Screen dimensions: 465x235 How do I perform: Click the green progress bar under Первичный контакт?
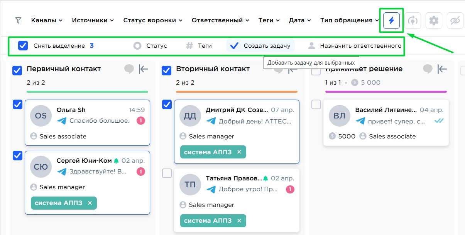click(x=87, y=92)
